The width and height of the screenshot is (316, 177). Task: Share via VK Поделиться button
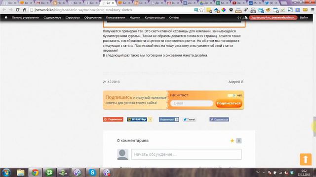[x=169, y=119]
